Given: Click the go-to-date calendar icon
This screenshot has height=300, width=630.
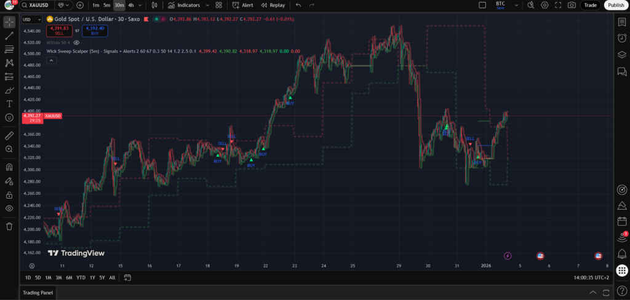Looking at the screenshot, I should [127, 277].
